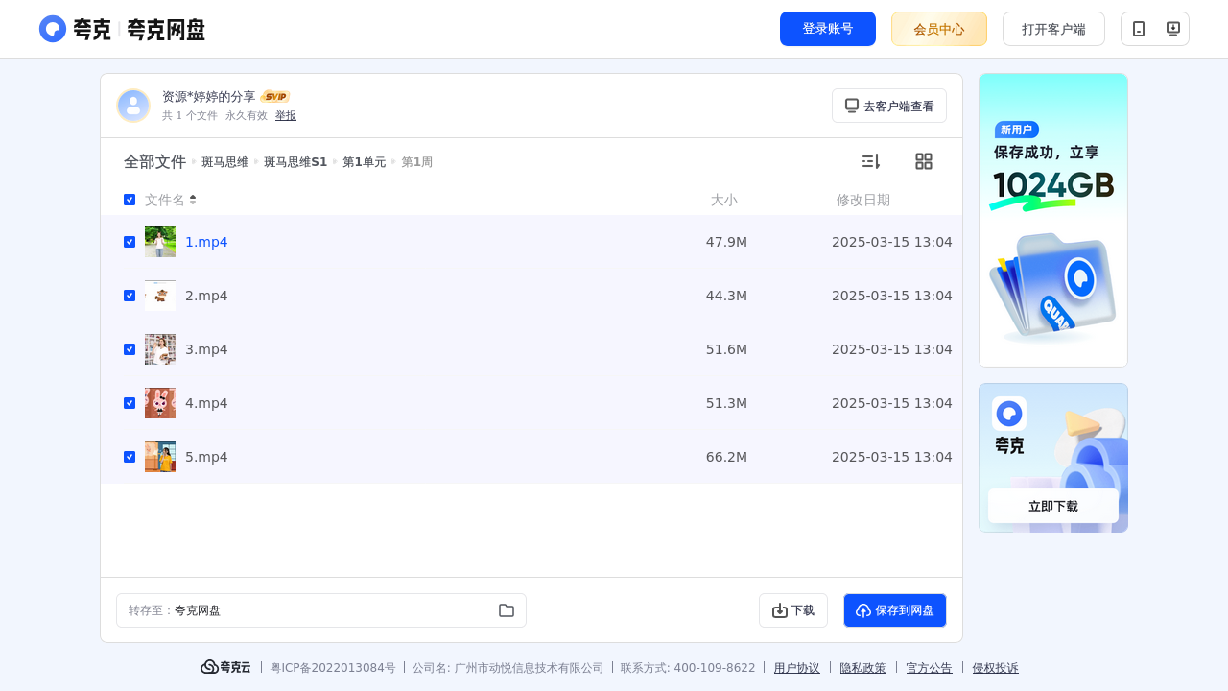Screen dimensions: 1228x691
Task: Click the 下载 download button
Action: (x=793, y=610)
